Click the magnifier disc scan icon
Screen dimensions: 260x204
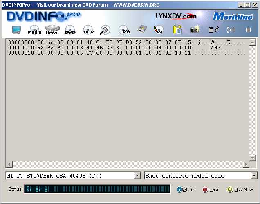(x=105, y=30)
